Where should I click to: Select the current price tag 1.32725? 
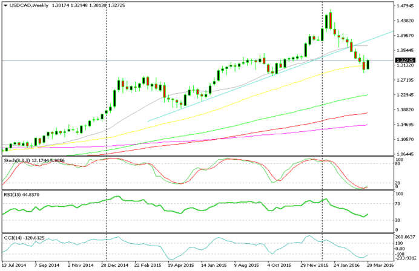405,60
